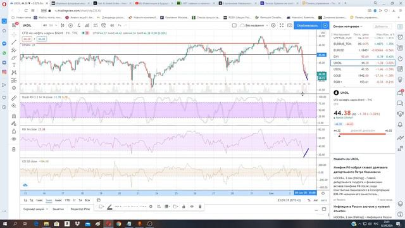Open the emoji icons tool
This screenshot has height=228, width=405.
(14, 88)
